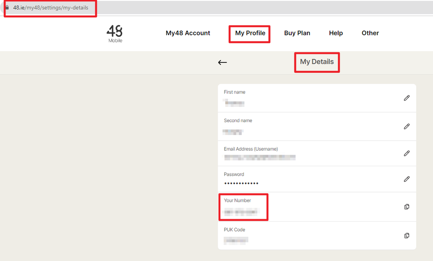
Task: Open the Other menu item
Action: point(370,33)
